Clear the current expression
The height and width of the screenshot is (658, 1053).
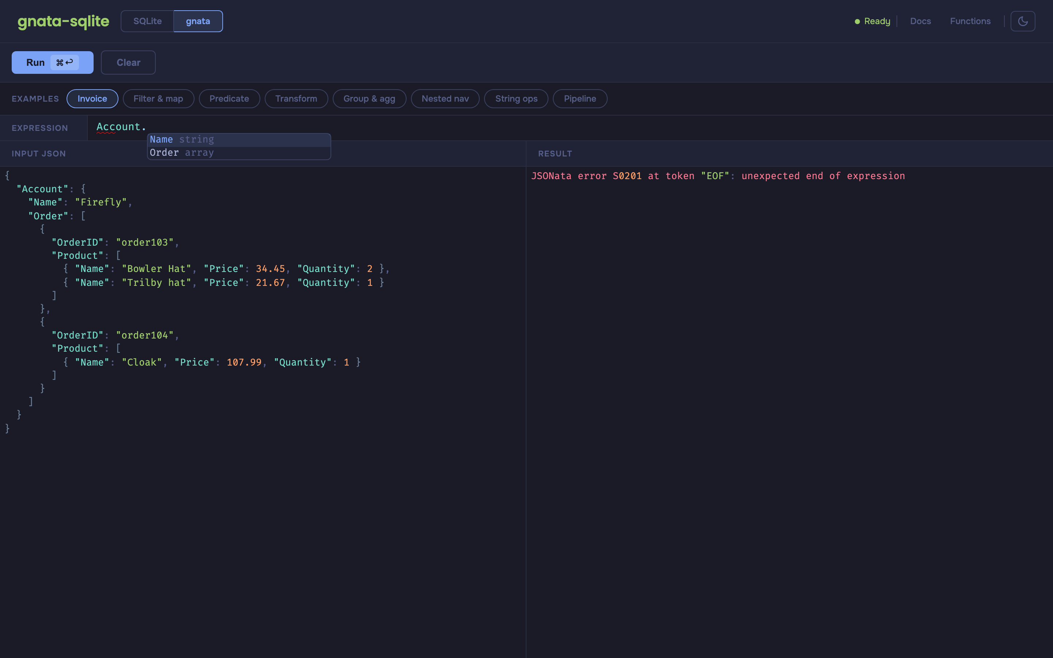128,62
